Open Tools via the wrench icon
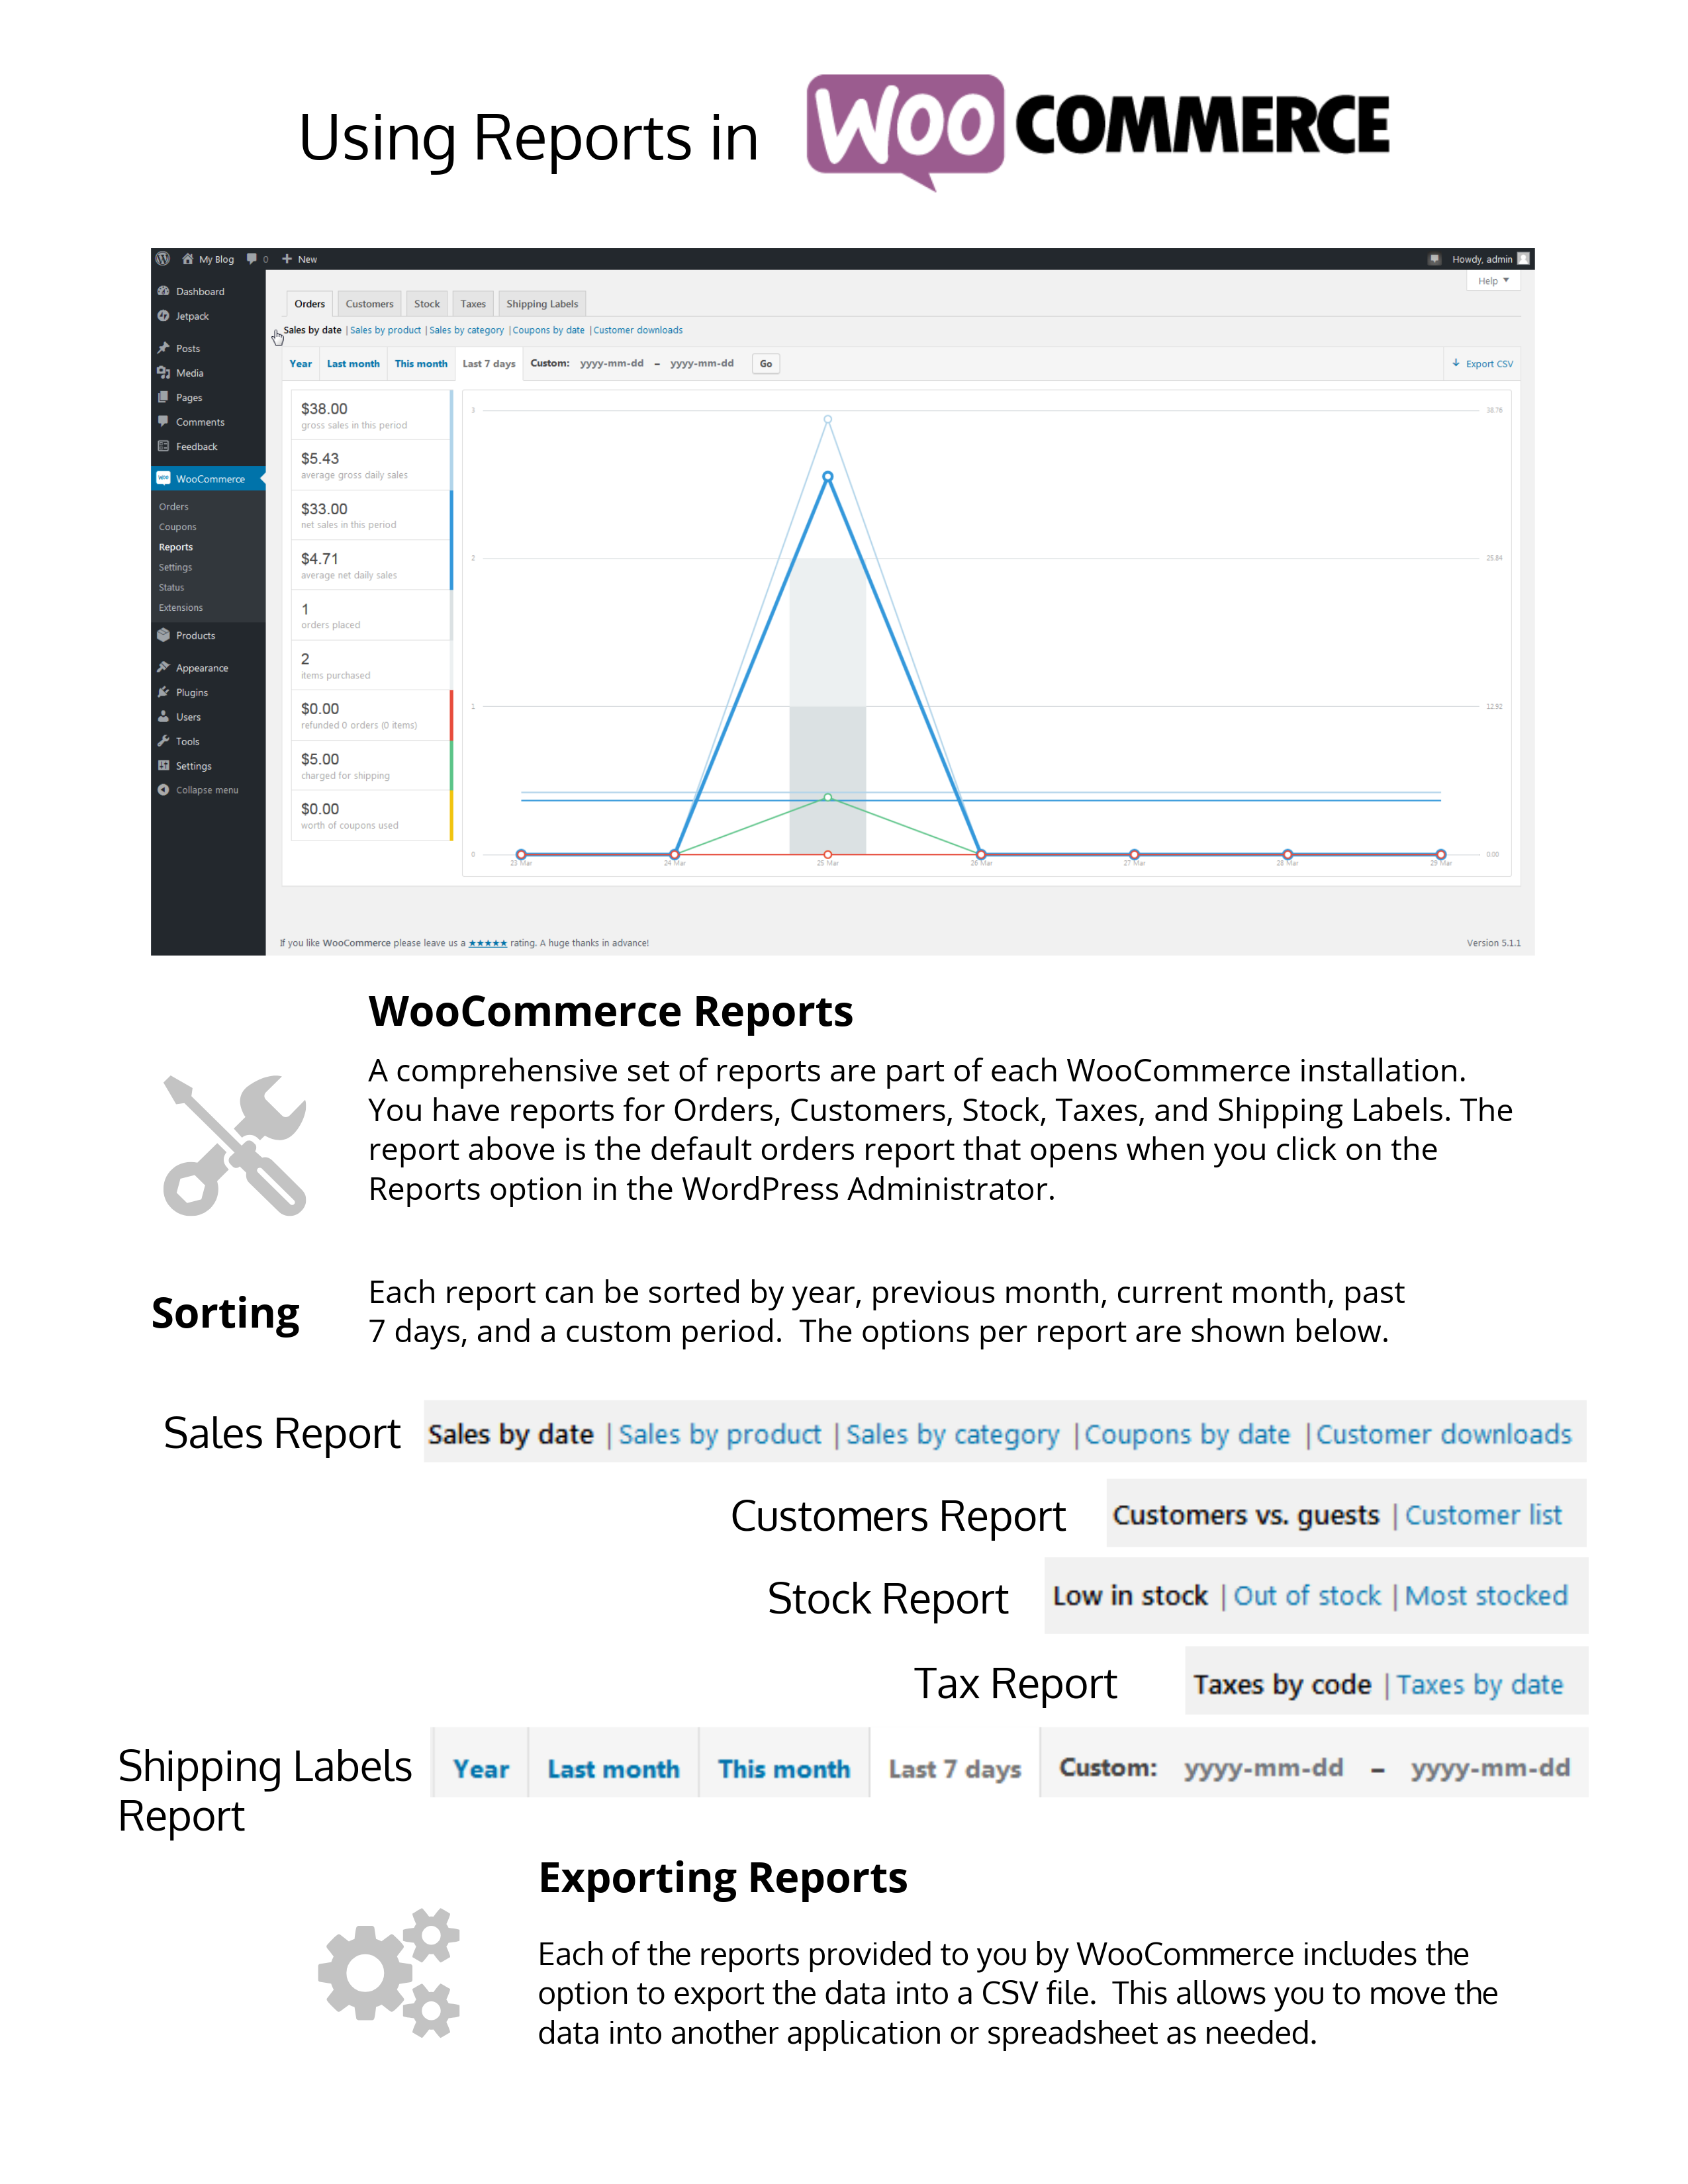1688x2184 pixels. click(163, 741)
